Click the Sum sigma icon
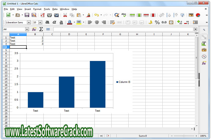The height and width of the screenshot is (140, 211). pyautogui.click(x=41, y=29)
